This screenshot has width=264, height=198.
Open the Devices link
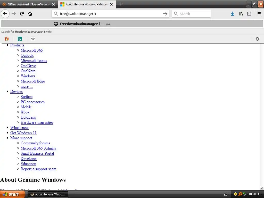coord(16,92)
